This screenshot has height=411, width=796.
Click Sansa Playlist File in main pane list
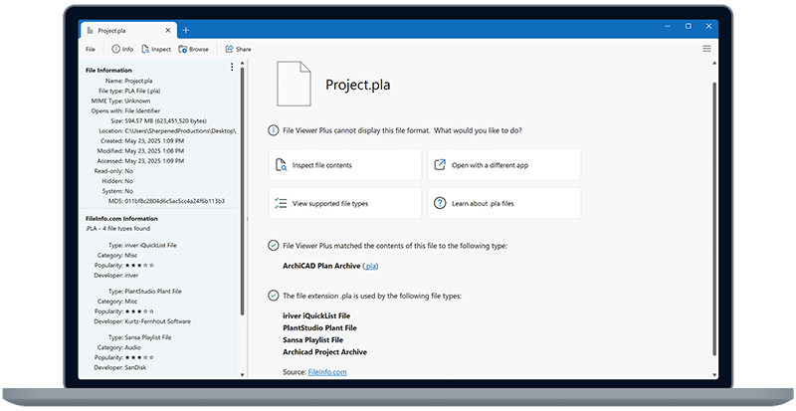click(312, 340)
